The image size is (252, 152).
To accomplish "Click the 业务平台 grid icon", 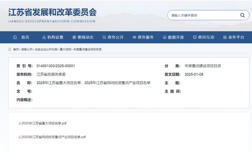I will point(225,38).
